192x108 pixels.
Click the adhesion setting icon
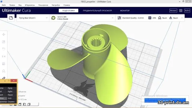(x=171, y=18)
